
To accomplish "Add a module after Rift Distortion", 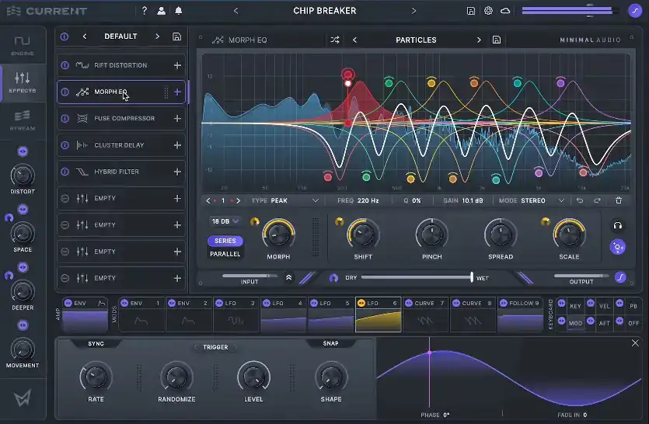I will (x=177, y=65).
